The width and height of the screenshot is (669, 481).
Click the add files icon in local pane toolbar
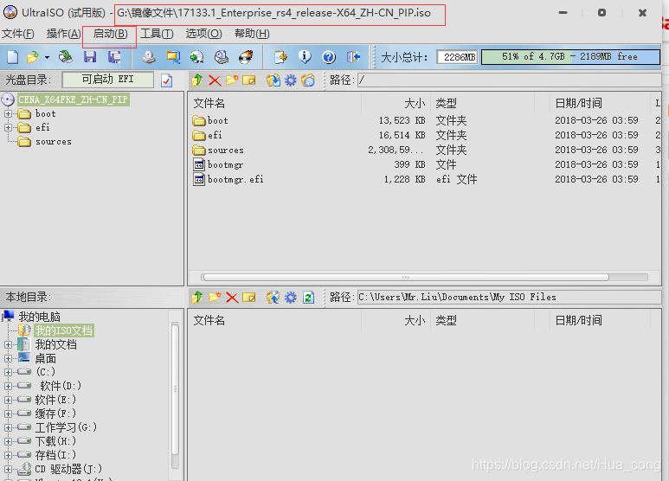[x=273, y=297]
